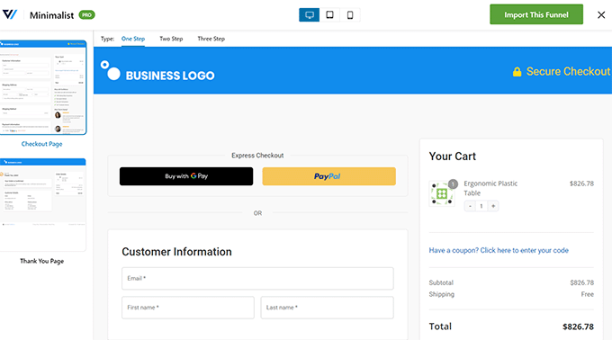Click the FunnelKit logo icon
This screenshot has width=612, height=340.
pos(10,14)
